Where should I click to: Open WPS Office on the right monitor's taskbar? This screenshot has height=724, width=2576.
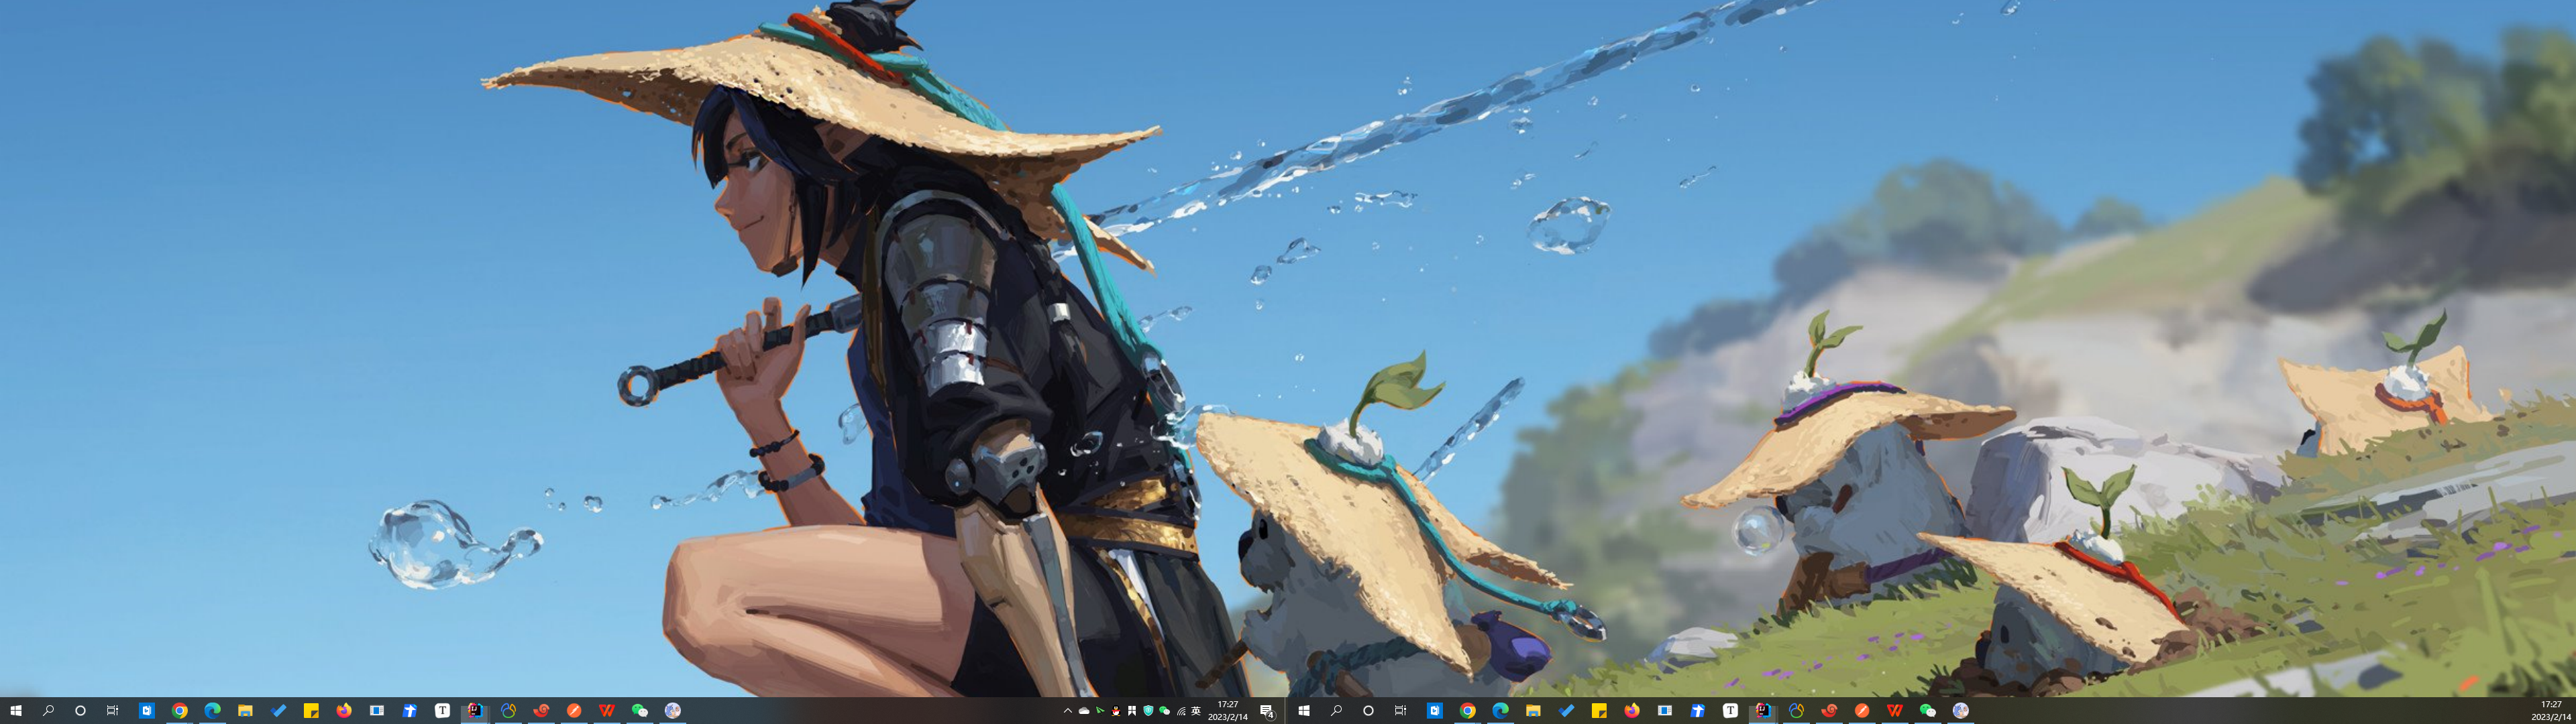click(1894, 711)
